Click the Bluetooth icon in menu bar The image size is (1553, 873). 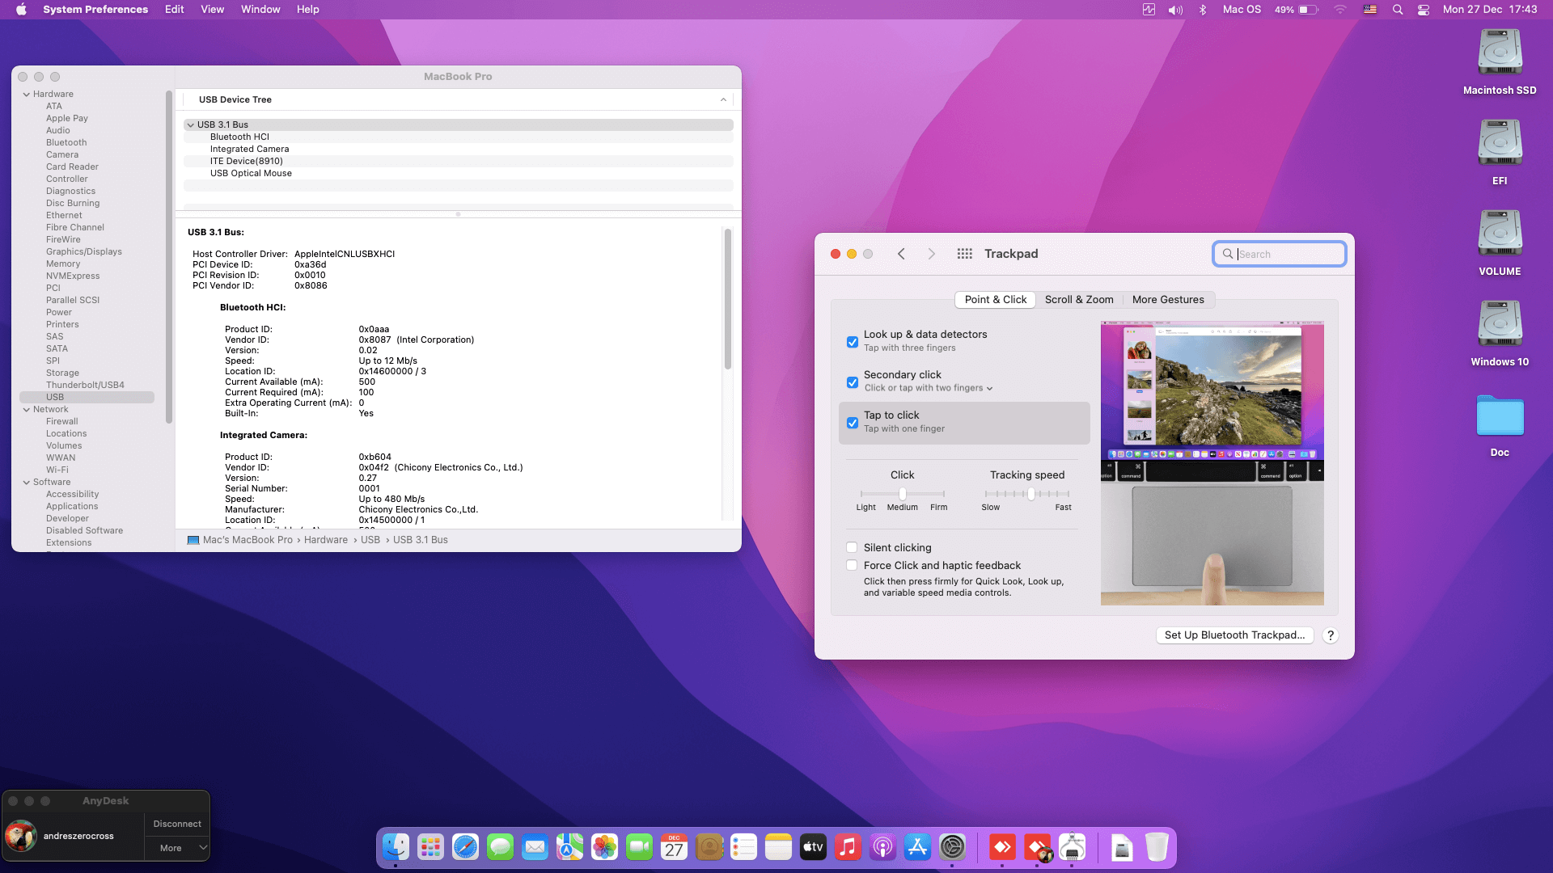point(1203,10)
